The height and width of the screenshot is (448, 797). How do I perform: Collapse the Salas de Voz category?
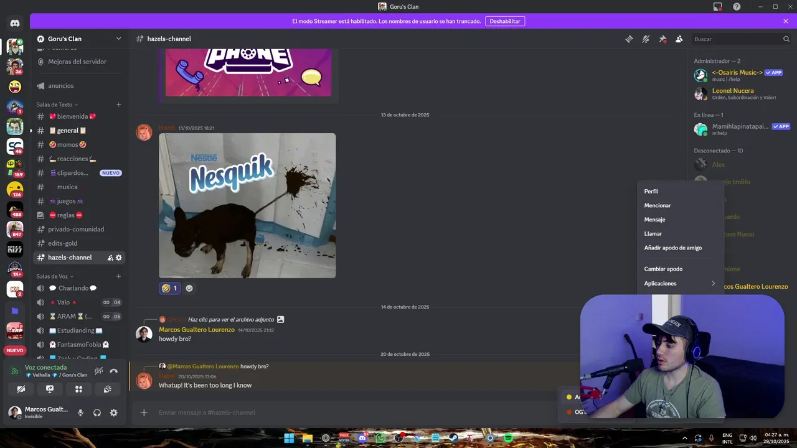pos(55,276)
